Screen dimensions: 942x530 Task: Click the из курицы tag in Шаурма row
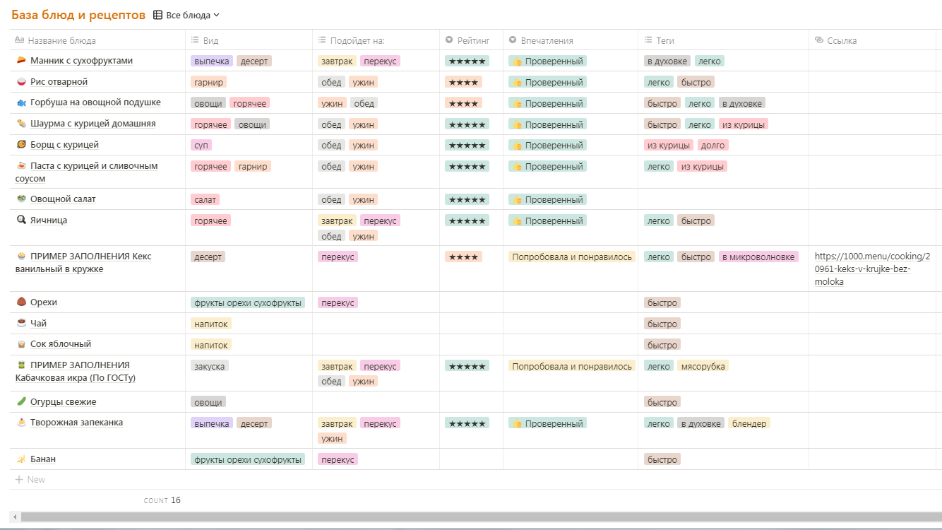pos(744,124)
